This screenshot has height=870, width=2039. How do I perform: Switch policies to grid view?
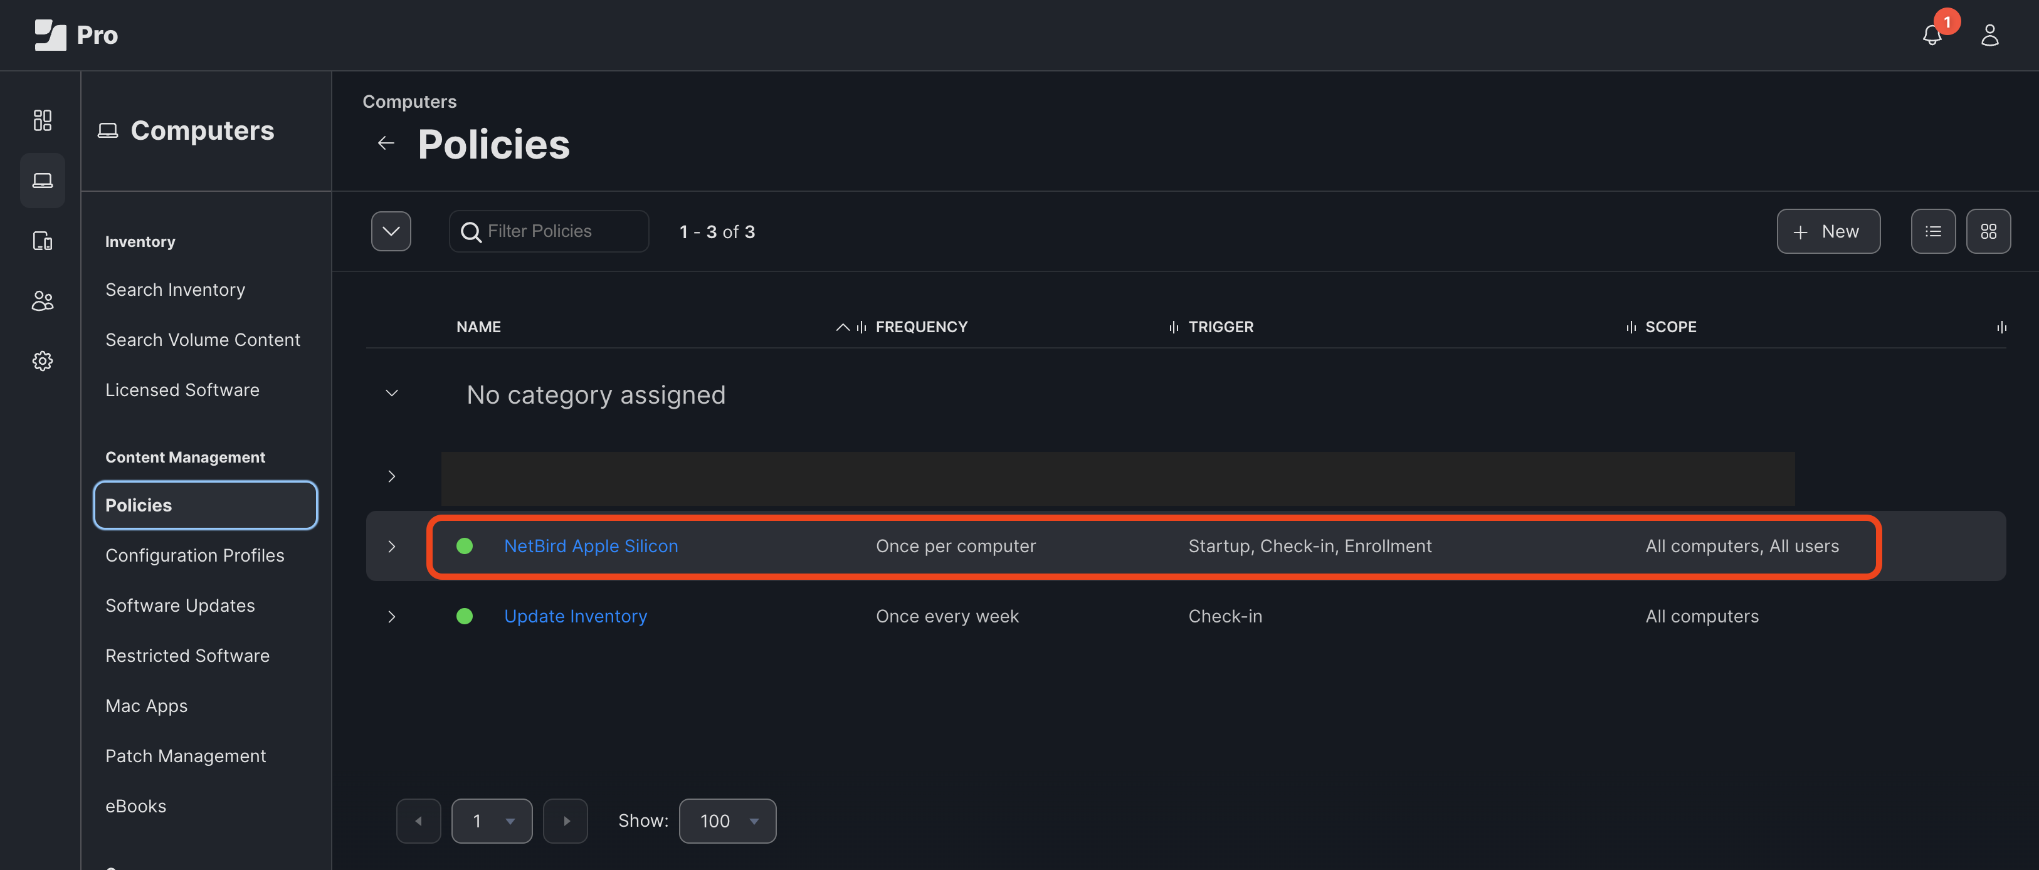point(1989,231)
